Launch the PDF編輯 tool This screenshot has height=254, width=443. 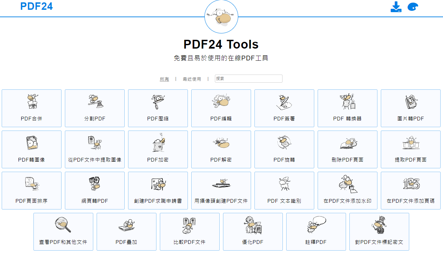pyautogui.click(x=221, y=108)
